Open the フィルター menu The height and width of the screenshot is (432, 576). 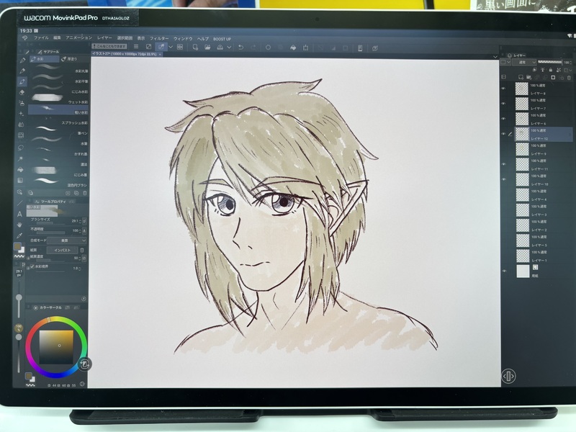159,38
